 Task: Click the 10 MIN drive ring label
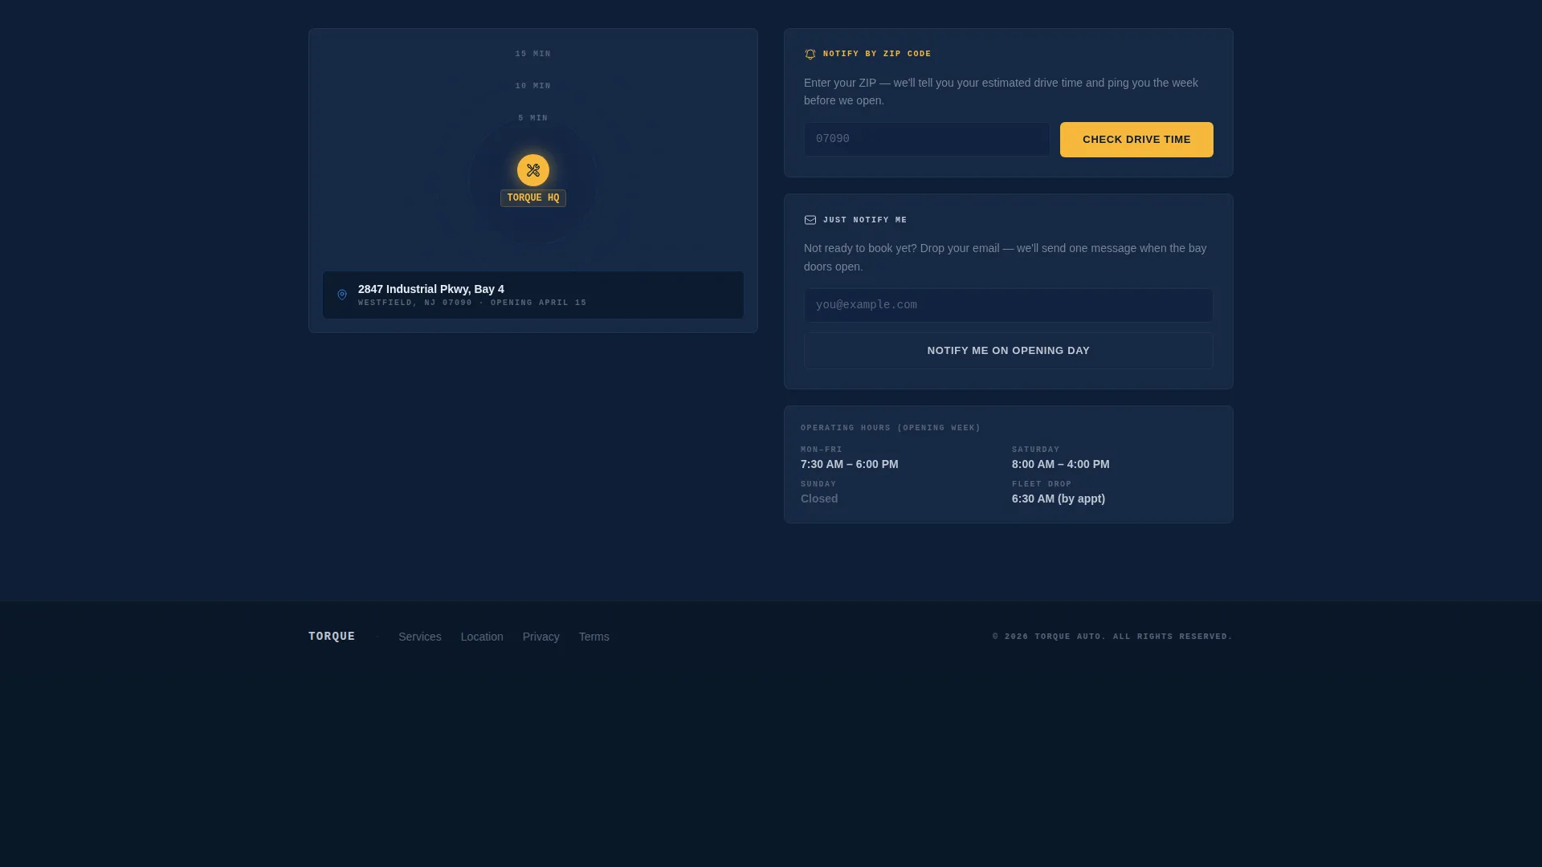(x=533, y=87)
